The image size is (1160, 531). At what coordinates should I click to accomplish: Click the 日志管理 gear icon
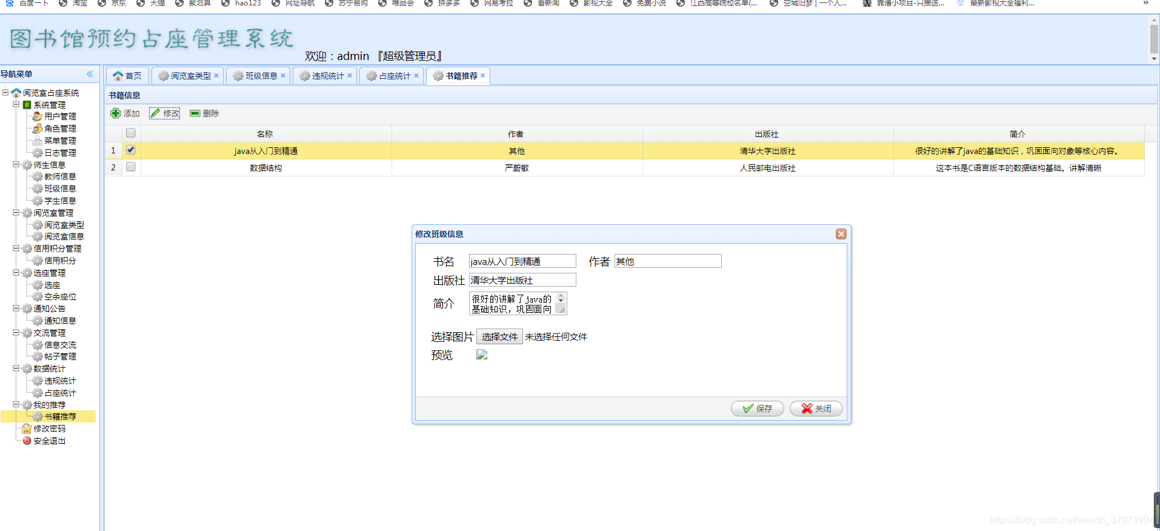tap(38, 153)
